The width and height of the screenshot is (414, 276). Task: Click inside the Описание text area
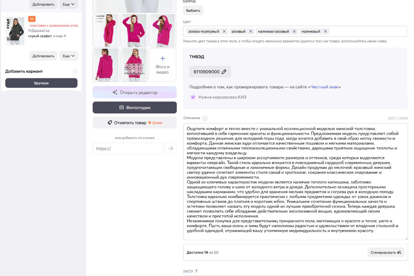click(x=295, y=182)
